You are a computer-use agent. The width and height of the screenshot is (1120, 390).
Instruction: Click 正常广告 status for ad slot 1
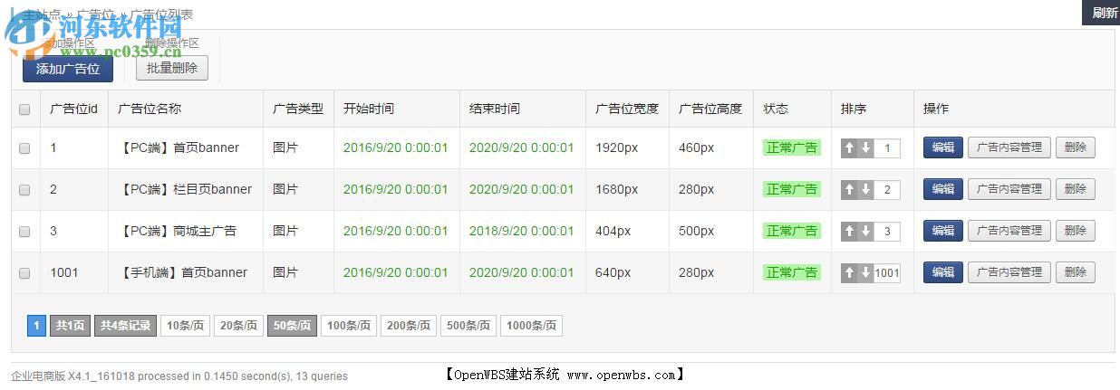point(792,148)
